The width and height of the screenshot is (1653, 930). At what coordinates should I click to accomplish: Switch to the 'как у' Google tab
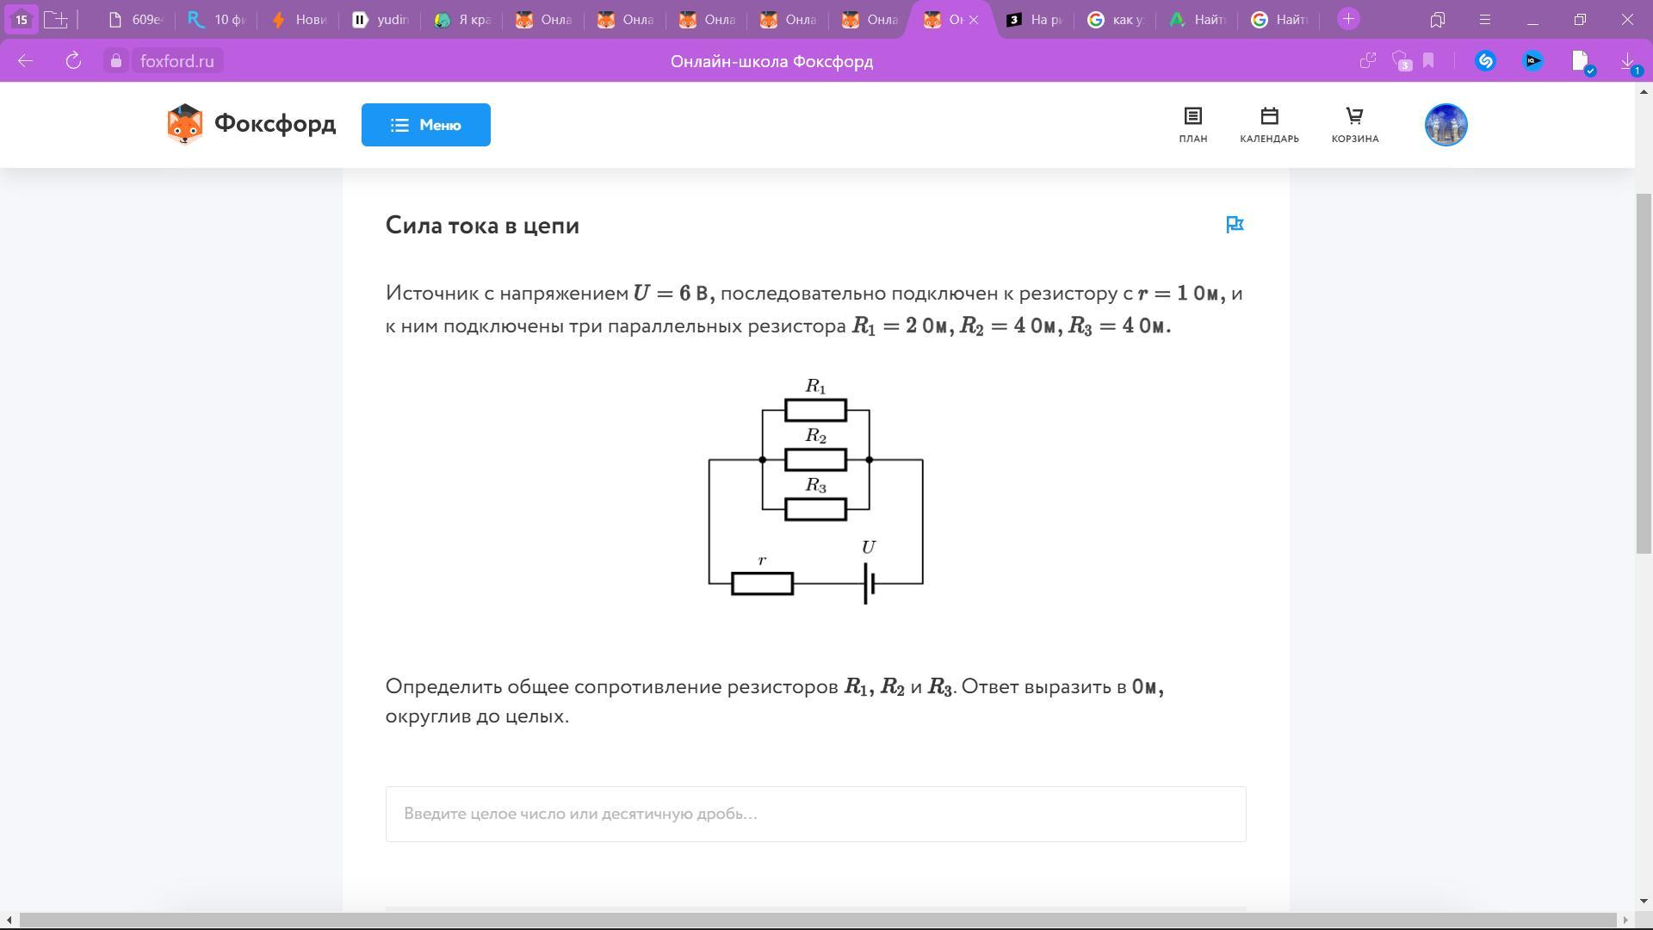[1116, 19]
